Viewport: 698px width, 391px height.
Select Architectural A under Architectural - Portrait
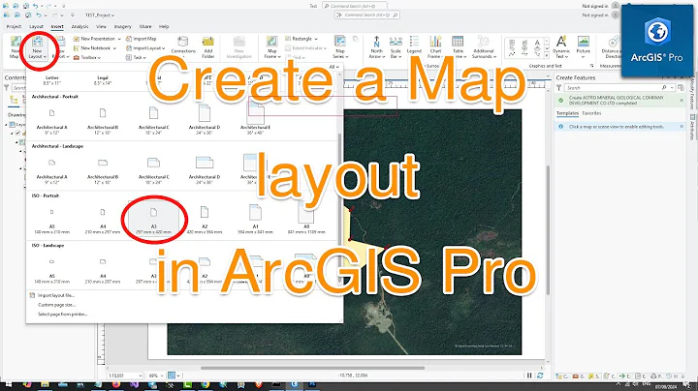52,120
